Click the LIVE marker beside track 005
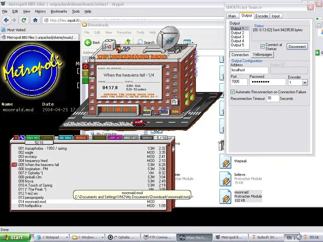 point(14,165)
